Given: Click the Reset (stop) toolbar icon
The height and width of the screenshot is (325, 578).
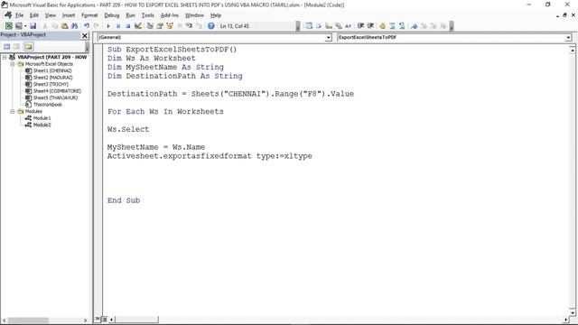Looking at the screenshot, I should 127,26.
